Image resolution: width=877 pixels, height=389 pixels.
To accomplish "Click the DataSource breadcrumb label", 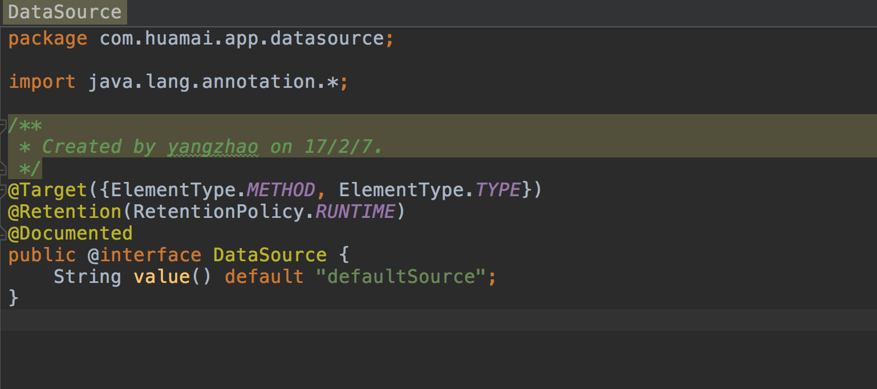I will point(64,13).
